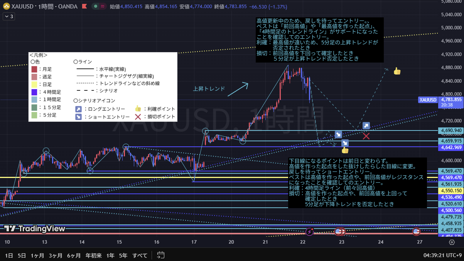This screenshot has height=261, width=464.
Task: Switch range to 年初来
Action: click(x=94, y=255)
